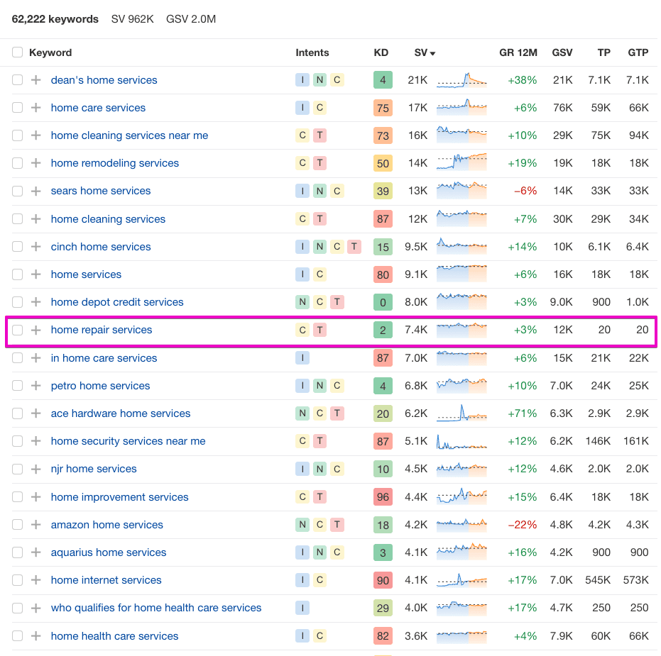Open who qualifies for home health care services
661x656 pixels.
pyautogui.click(x=156, y=608)
